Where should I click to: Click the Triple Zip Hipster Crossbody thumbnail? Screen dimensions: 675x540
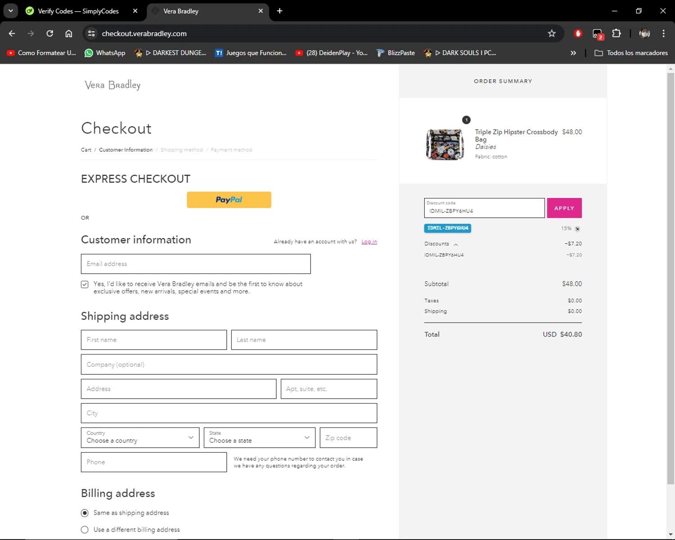point(445,144)
